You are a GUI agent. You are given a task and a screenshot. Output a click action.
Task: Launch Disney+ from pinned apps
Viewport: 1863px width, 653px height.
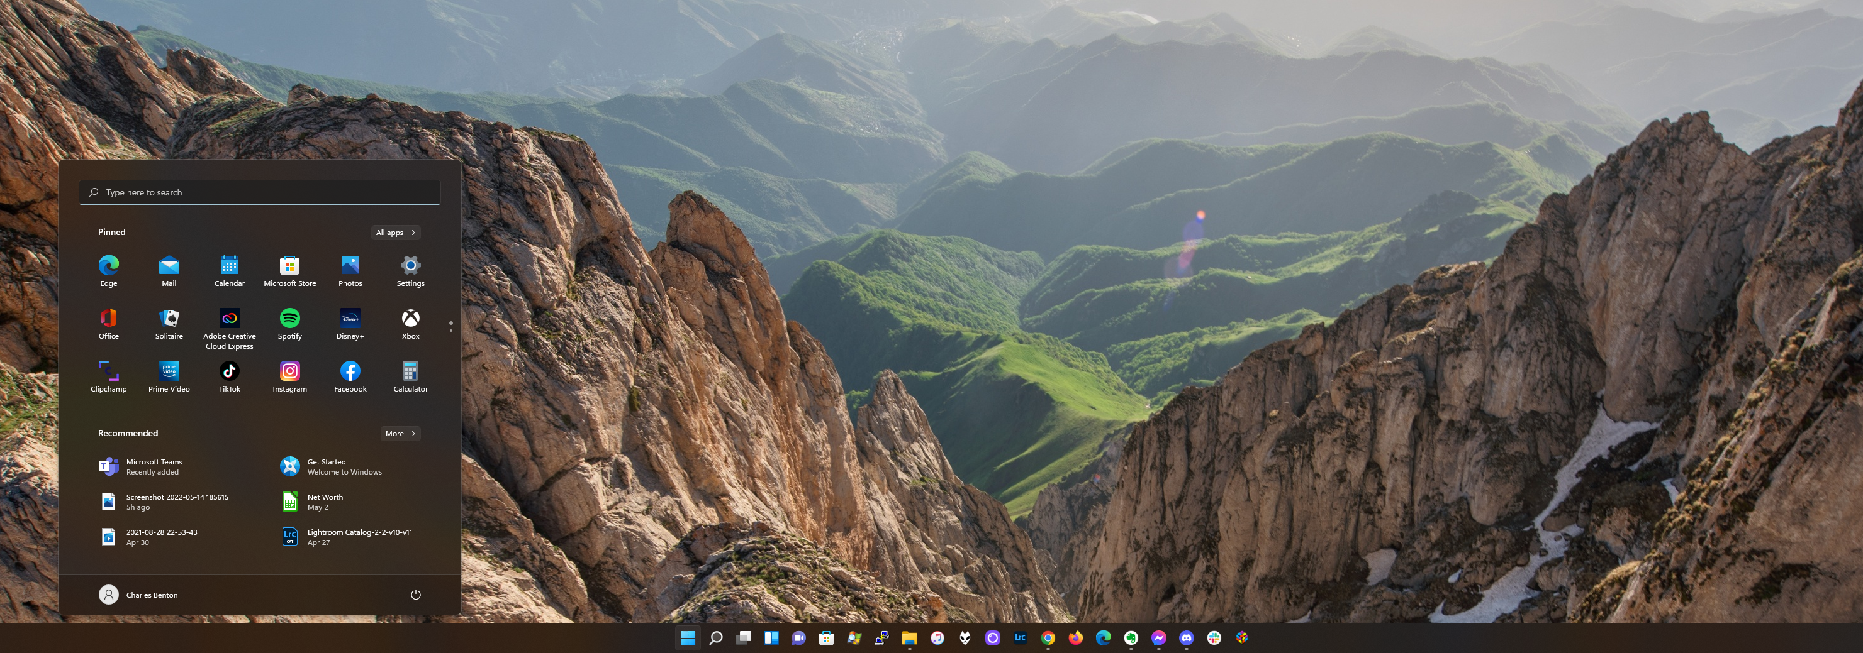pos(350,319)
